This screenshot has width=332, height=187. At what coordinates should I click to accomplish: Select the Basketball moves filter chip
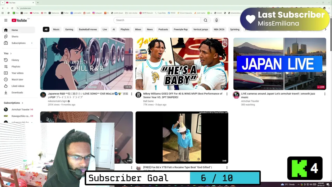click(x=88, y=29)
